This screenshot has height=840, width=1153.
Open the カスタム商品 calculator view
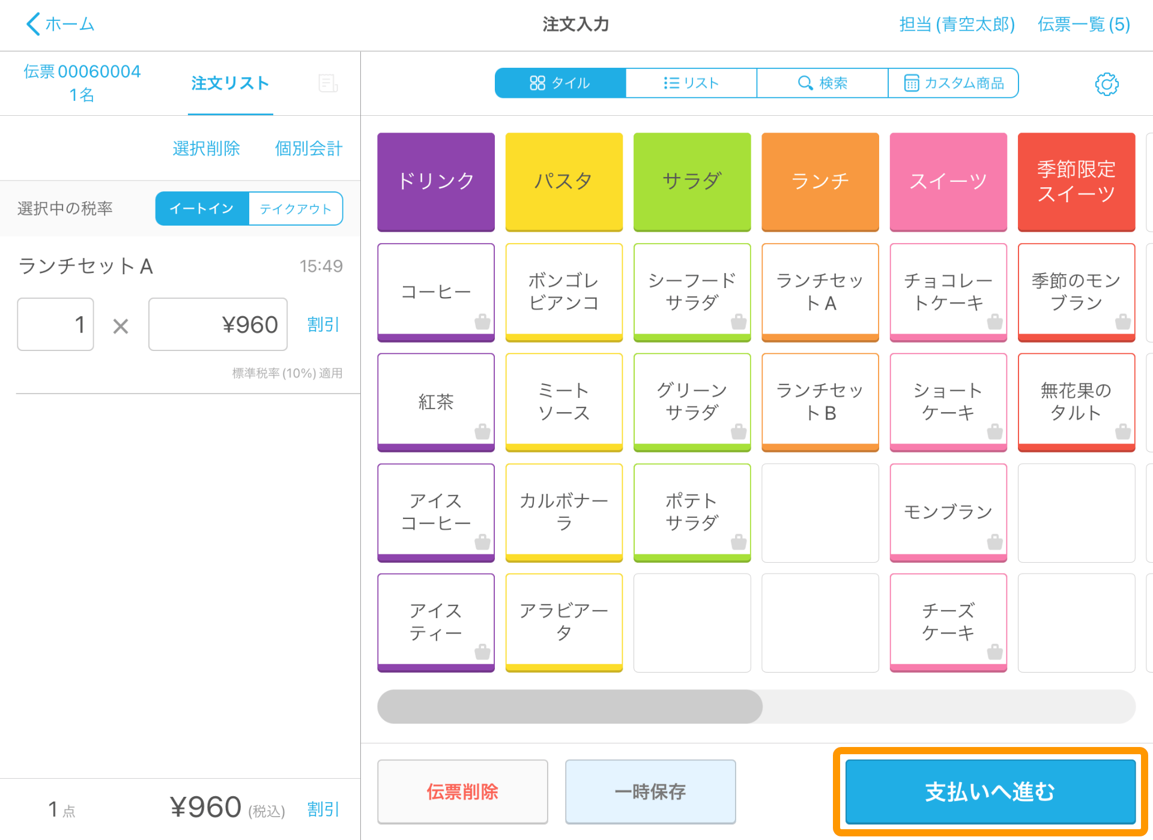click(x=954, y=83)
